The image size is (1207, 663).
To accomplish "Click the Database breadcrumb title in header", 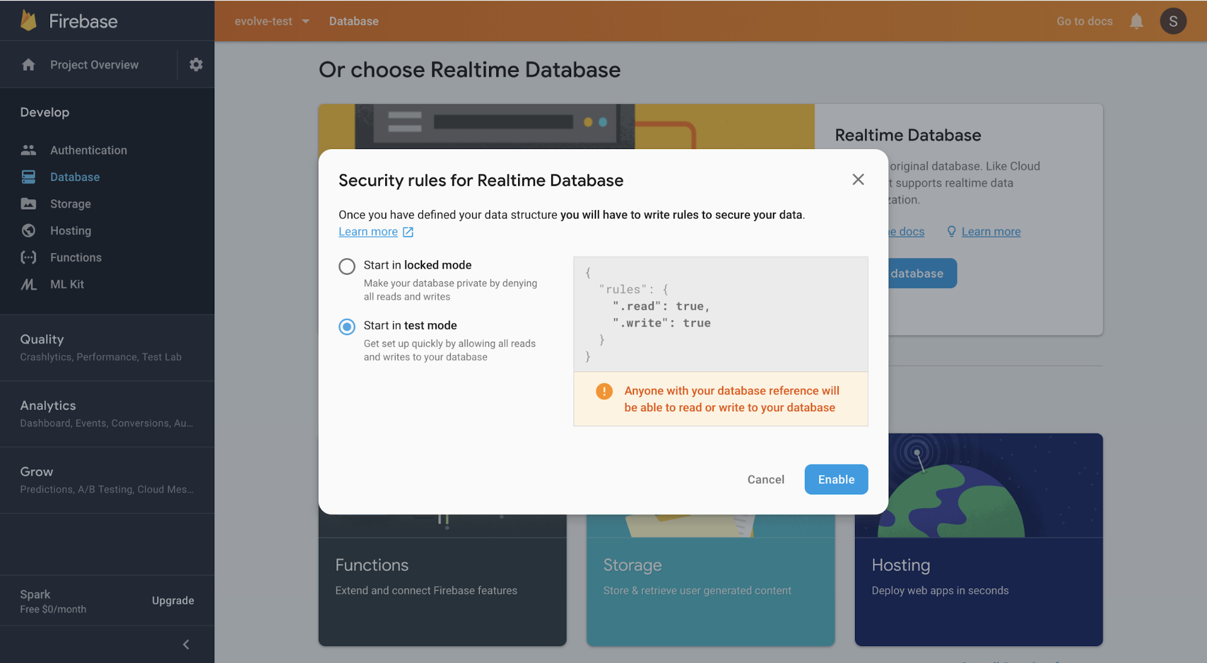I will click(354, 21).
